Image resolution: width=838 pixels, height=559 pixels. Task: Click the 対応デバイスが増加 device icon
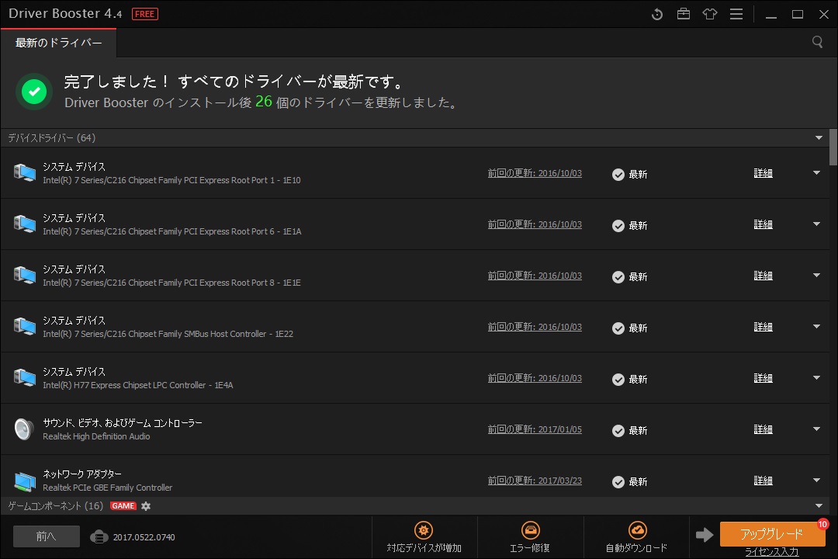[x=424, y=529]
